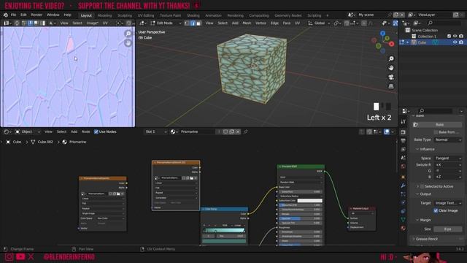Image resolution: width=467 pixels, height=263 pixels.
Task: Open the Space Tangent dropdown
Action: (x=448, y=159)
